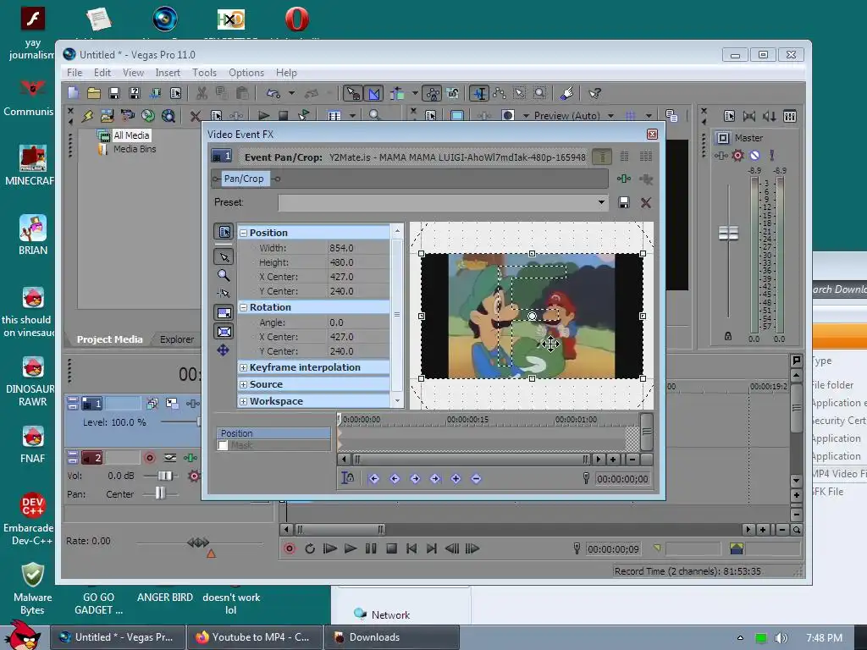
Task: Click the Undo arrow in the toolbar
Action: [273, 93]
